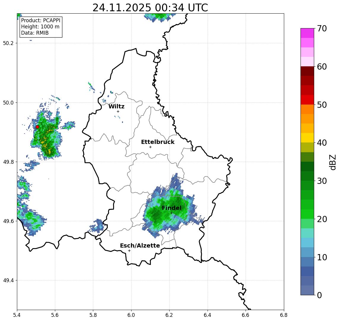Screen dimensions: 340x321
Task: Click the Data: RMIB text
Action: coord(35,33)
